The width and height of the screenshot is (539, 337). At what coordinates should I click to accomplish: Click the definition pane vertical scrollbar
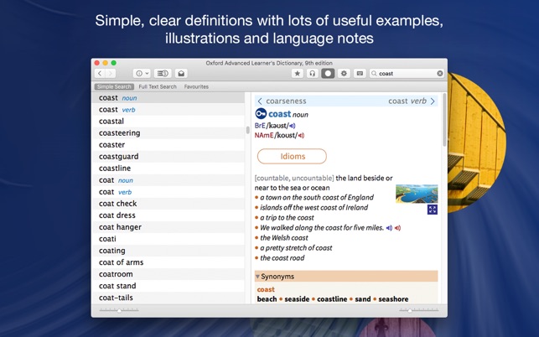click(444, 121)
